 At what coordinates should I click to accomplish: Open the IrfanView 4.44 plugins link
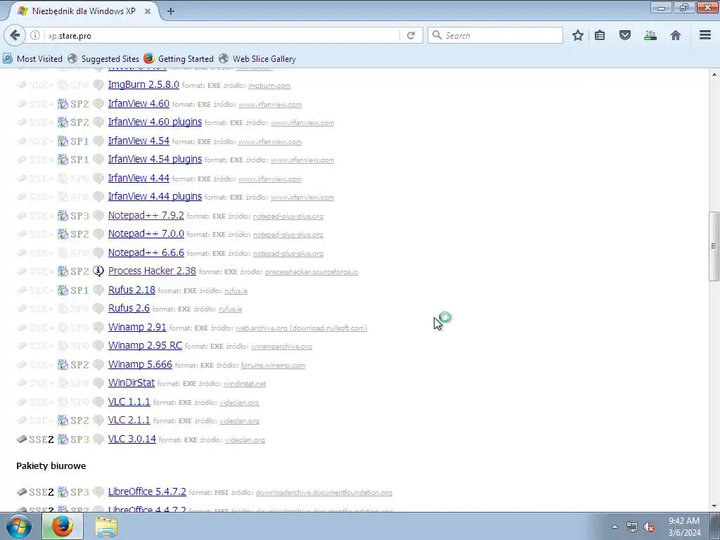(x=155, y=196)
